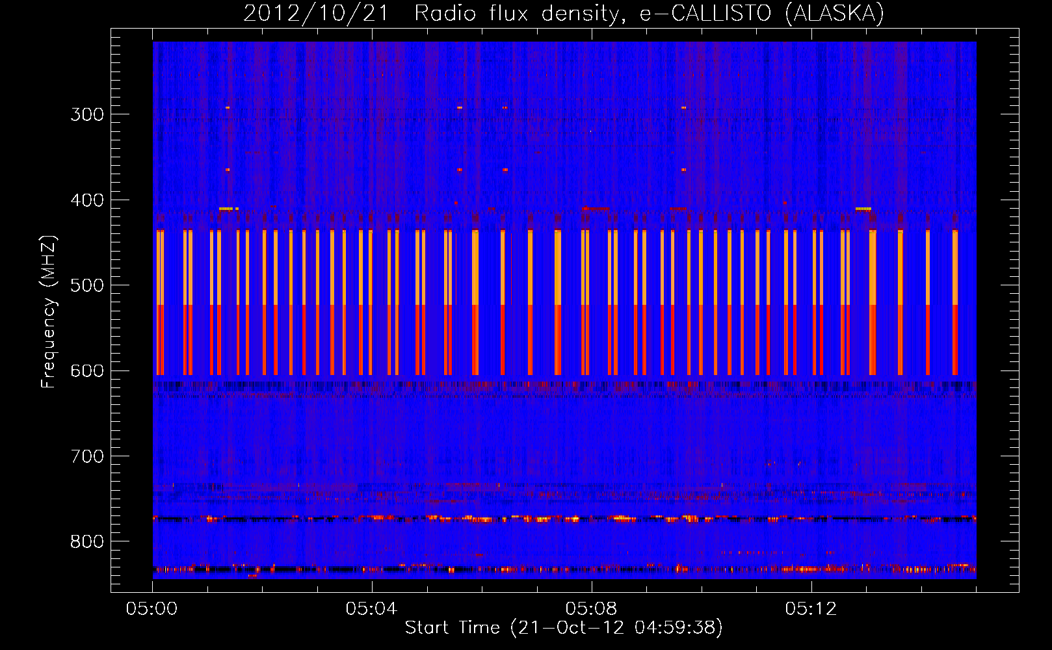The width and height of the screenshot is (1052, 650).
Task: Click the plot title "Radio flux density, e-CALLISTO (ALASKA)"
Action: coord(650,13)
